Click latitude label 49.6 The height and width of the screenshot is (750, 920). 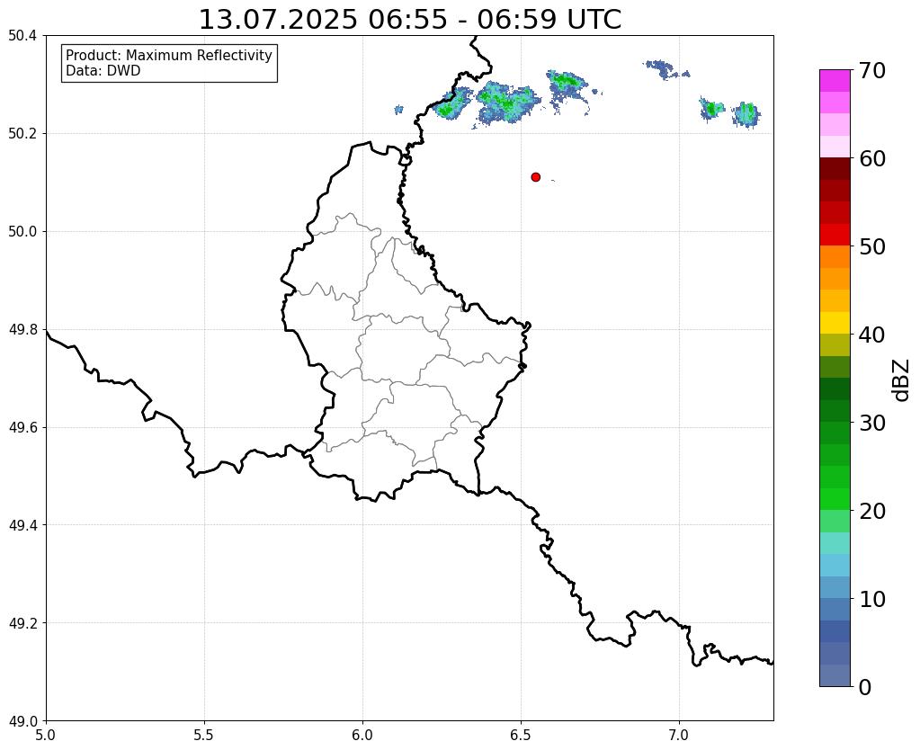[22, 427]
